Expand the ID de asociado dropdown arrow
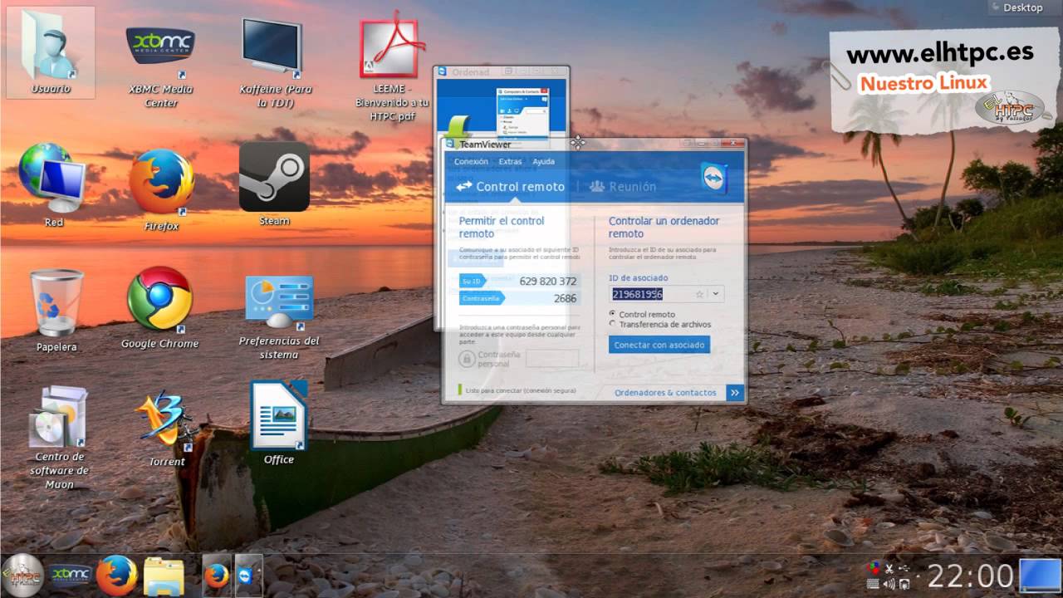The height and width of the screenshot is (598, 1063). pyautogui.click(x=716, y=294)
